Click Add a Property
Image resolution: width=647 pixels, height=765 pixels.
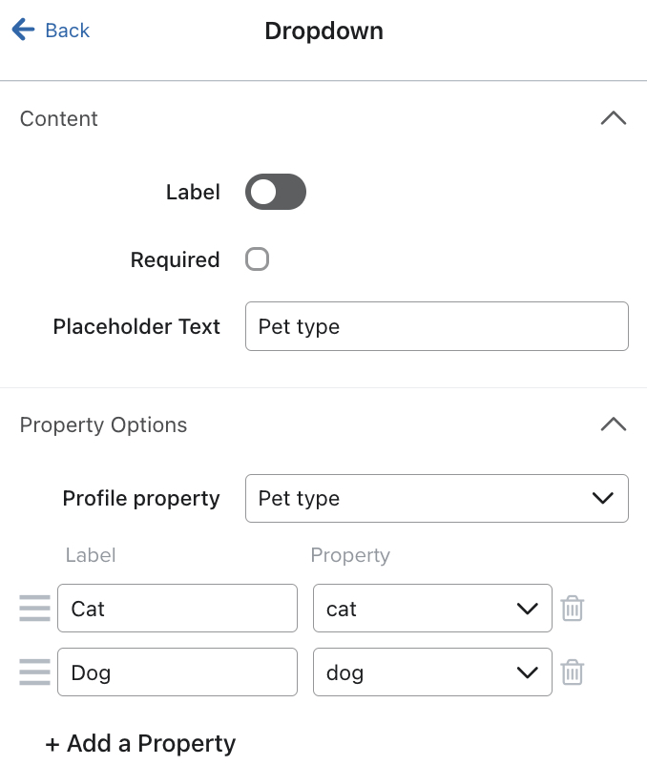point(140,742)
